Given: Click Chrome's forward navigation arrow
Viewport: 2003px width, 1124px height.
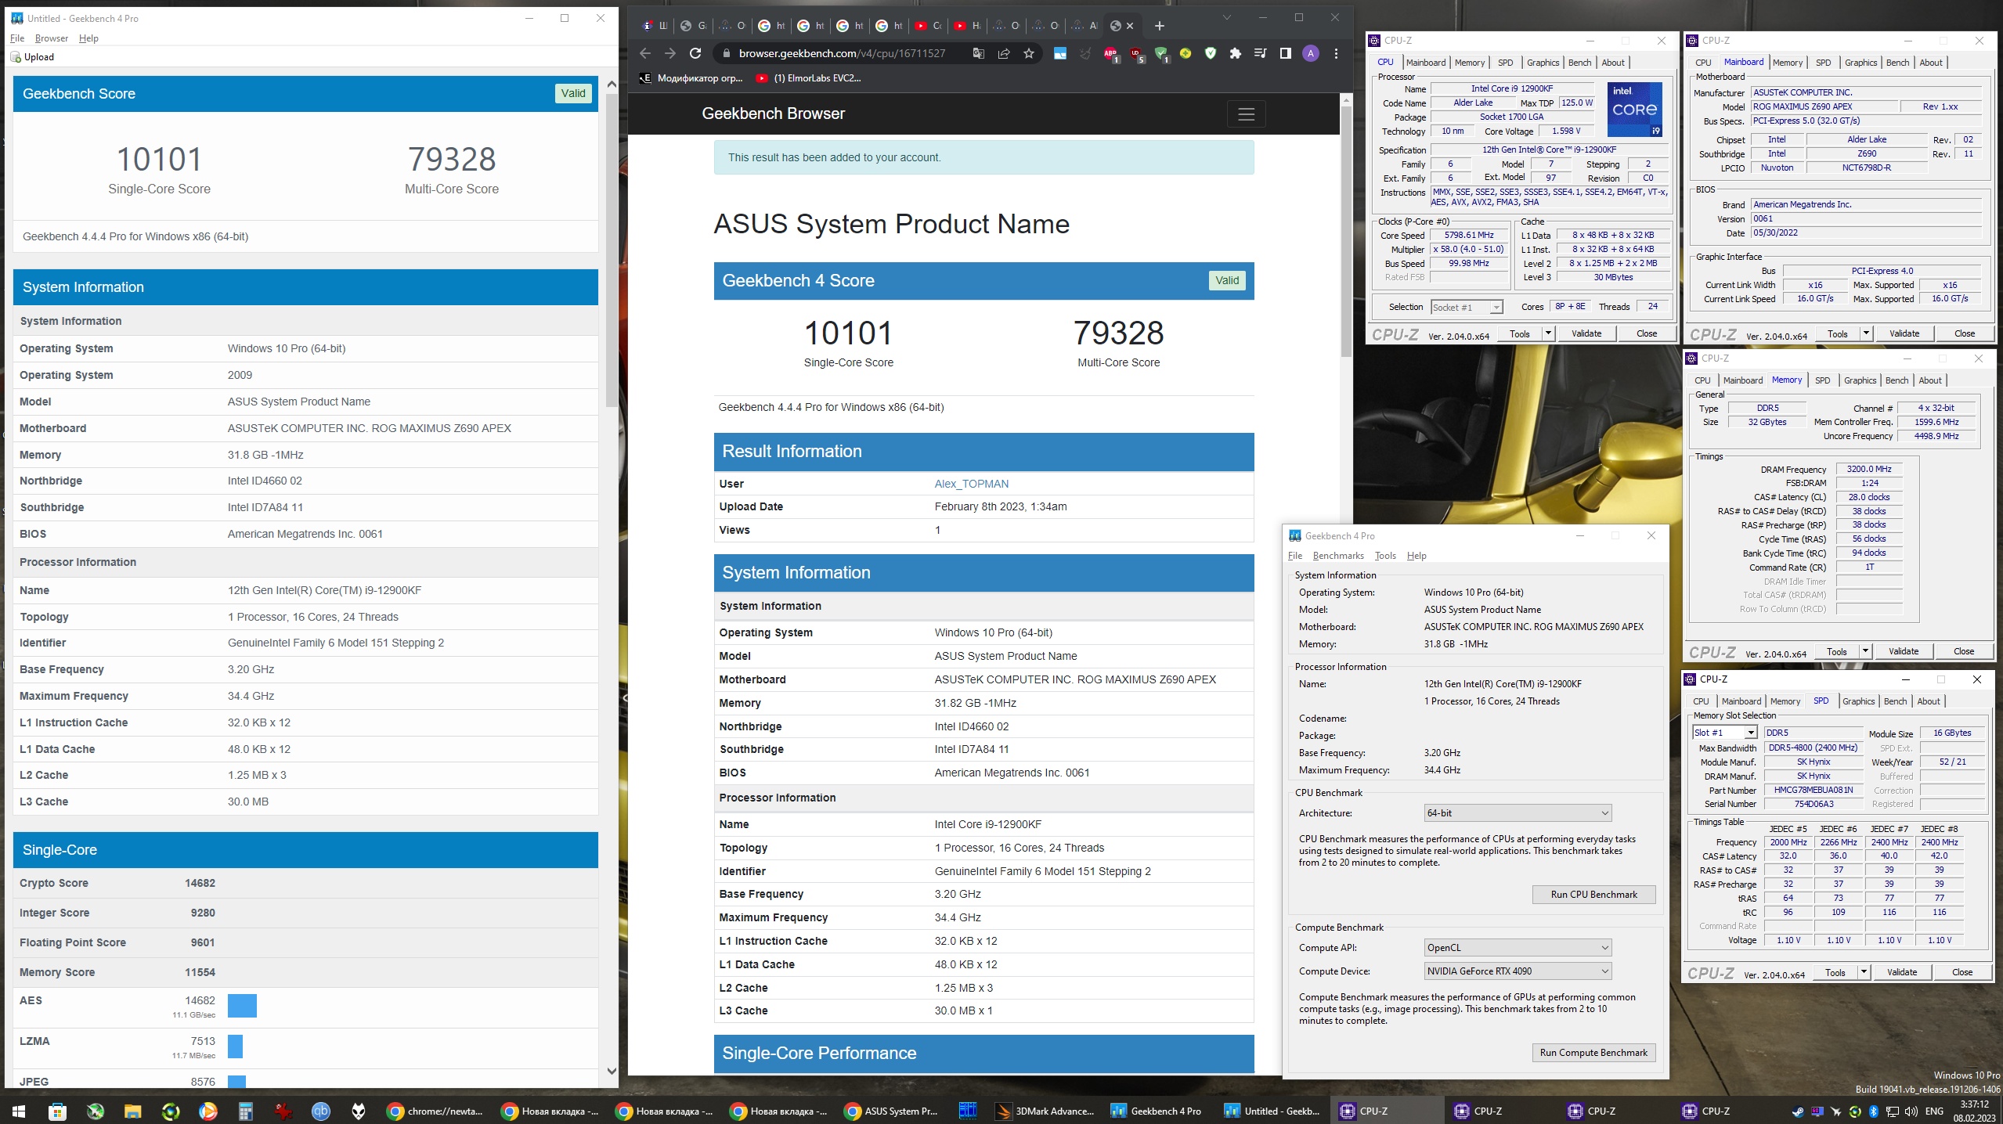Looking at the screenshot, I should [669, 53].
